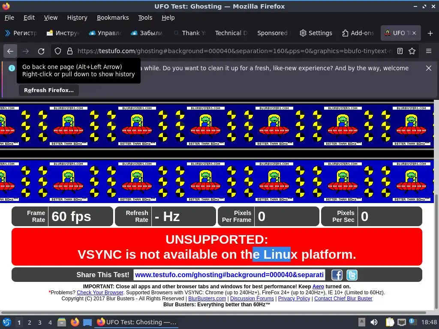Switch to the Settings tab
This screenshot has width=439, height=329.
pos(316,33)
